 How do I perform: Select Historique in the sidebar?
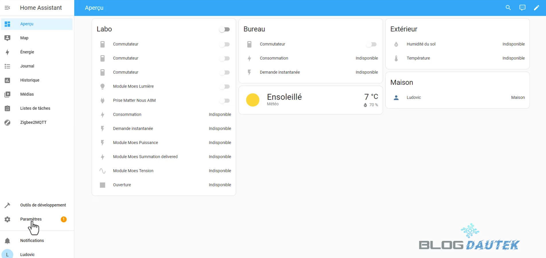point(30,80)
